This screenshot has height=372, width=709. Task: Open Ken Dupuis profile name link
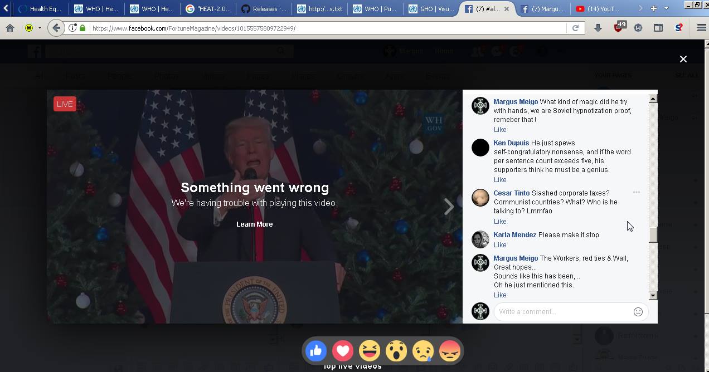pyautogui.click(x=511, y=143)
